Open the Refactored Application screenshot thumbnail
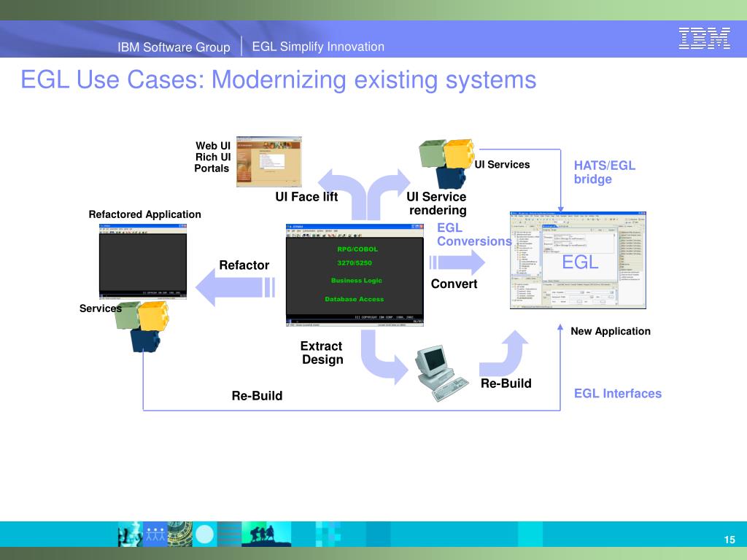The width and height of the screenshot is (747, 560). [143, 262]
